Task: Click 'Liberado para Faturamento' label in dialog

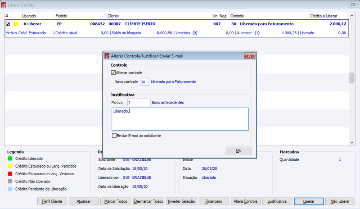Action: coord(173,82)
